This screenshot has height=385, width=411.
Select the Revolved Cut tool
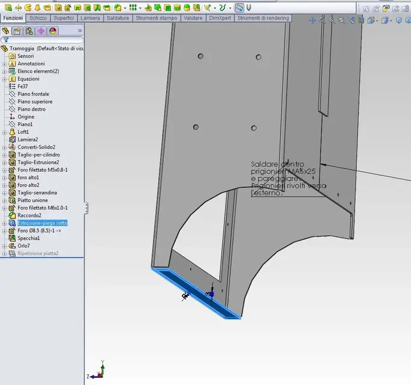point(78,8)
